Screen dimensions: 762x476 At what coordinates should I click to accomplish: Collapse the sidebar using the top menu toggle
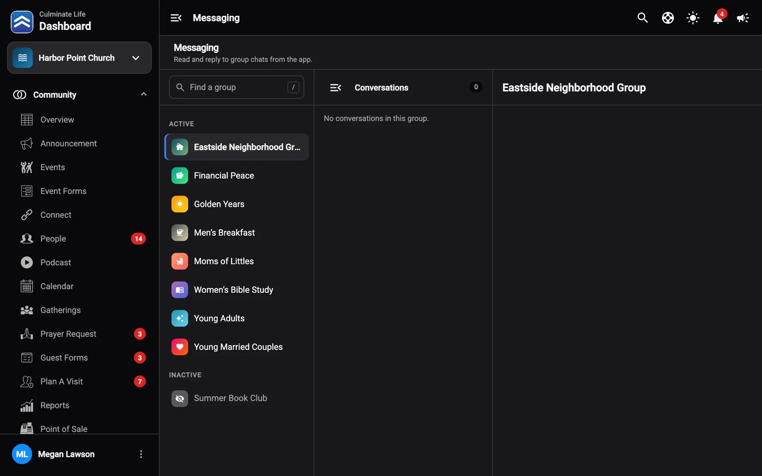point(176,18)
